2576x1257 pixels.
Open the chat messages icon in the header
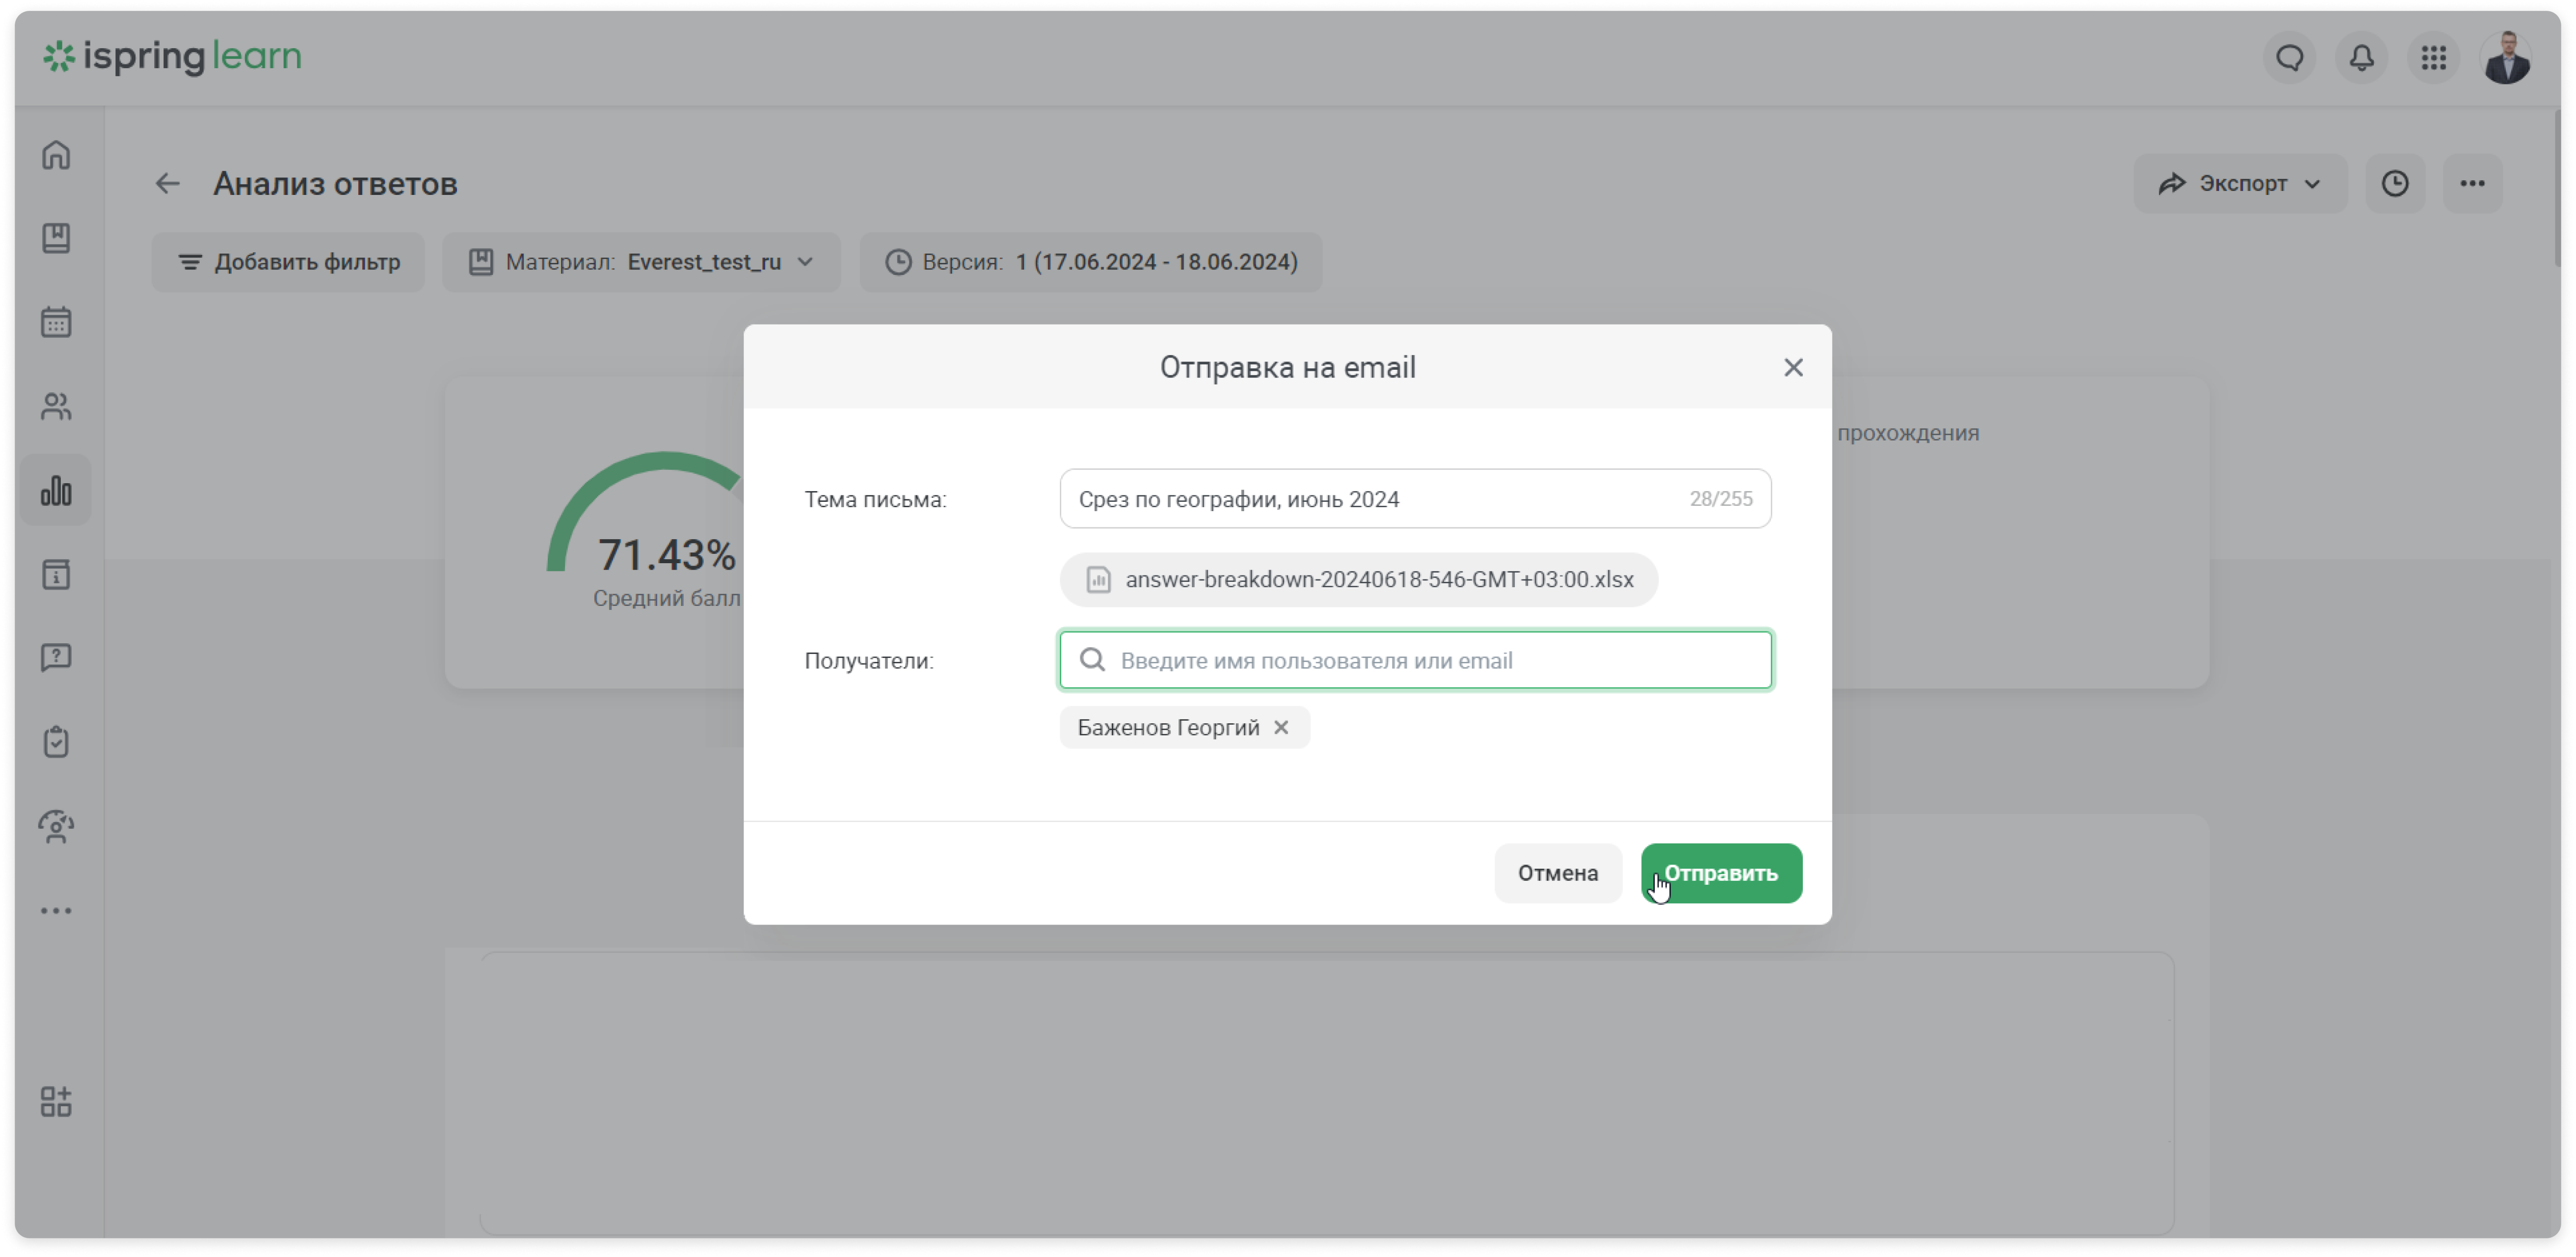(2289, 57)
